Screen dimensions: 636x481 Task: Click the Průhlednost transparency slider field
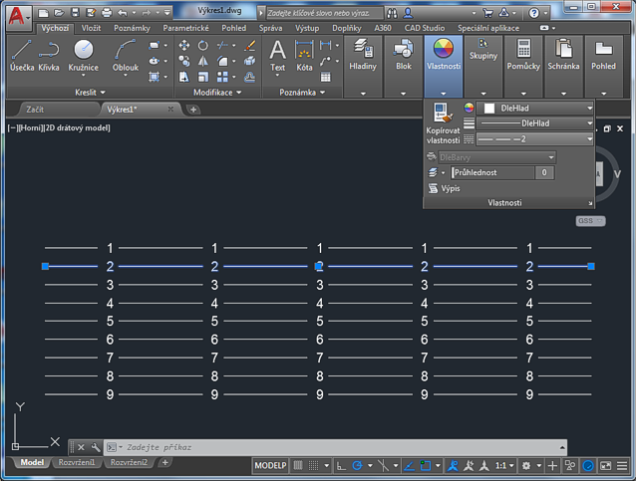pos(492,172)
